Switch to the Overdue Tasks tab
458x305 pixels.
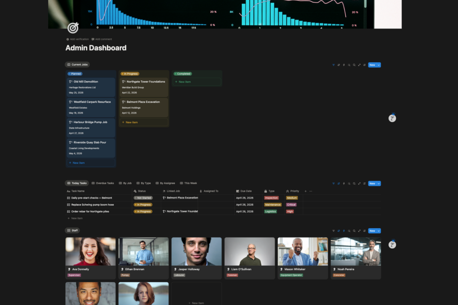coord(102,184)
